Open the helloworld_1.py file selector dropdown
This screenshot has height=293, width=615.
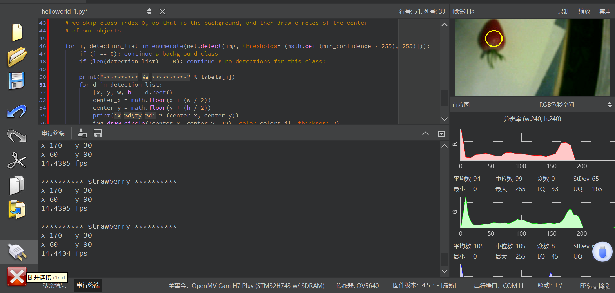coord(149,12)
